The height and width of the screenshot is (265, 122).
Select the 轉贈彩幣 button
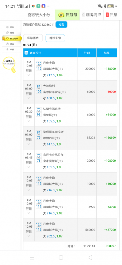[x=55, y=38]
